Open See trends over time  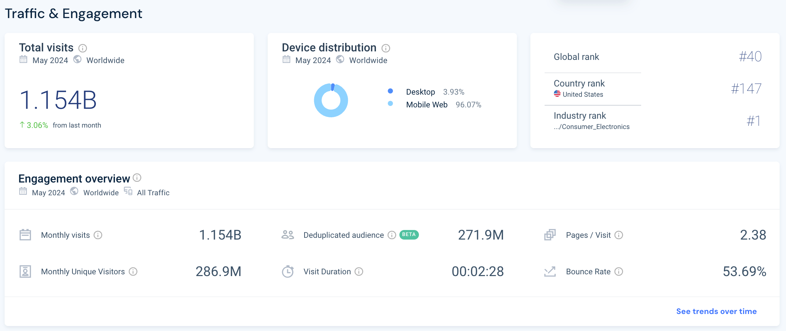pos(716,311)
